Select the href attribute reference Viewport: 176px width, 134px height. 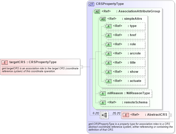pos(125,36)
